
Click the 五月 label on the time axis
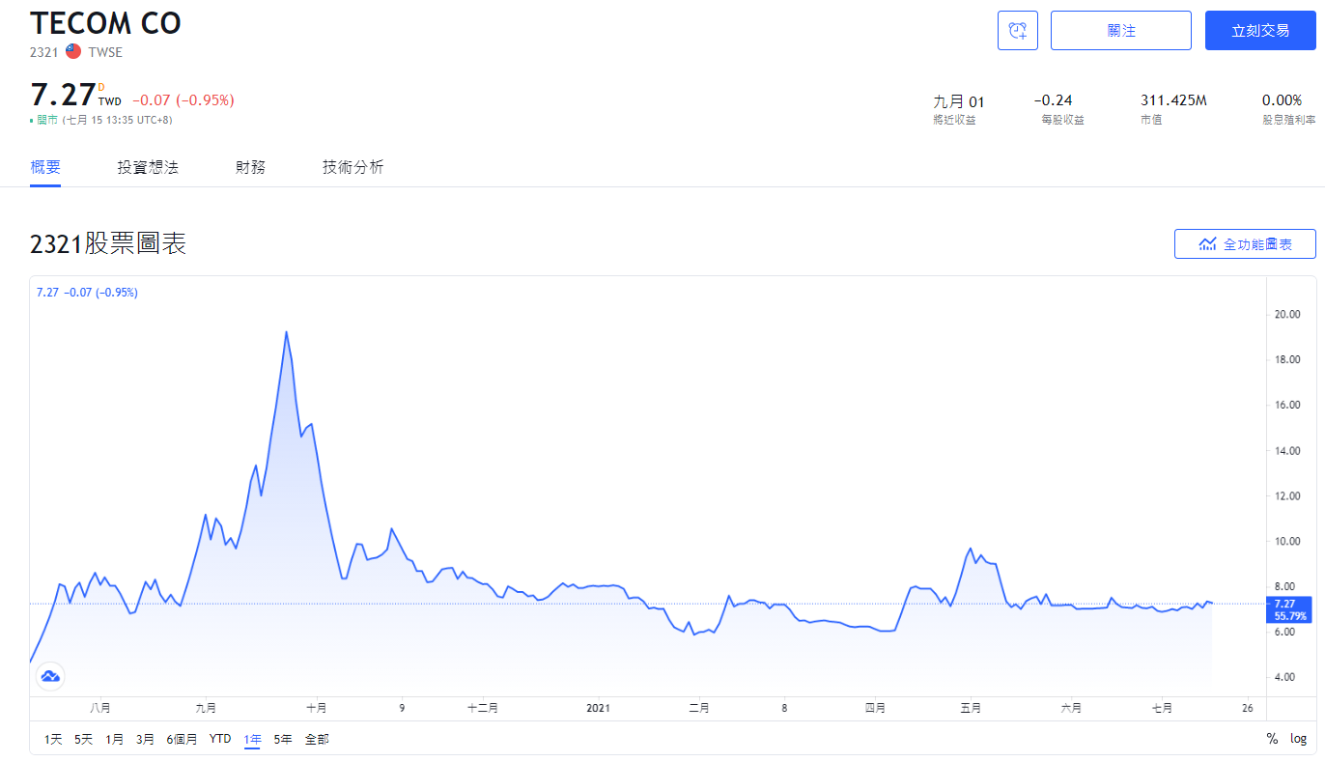[971, 708]
